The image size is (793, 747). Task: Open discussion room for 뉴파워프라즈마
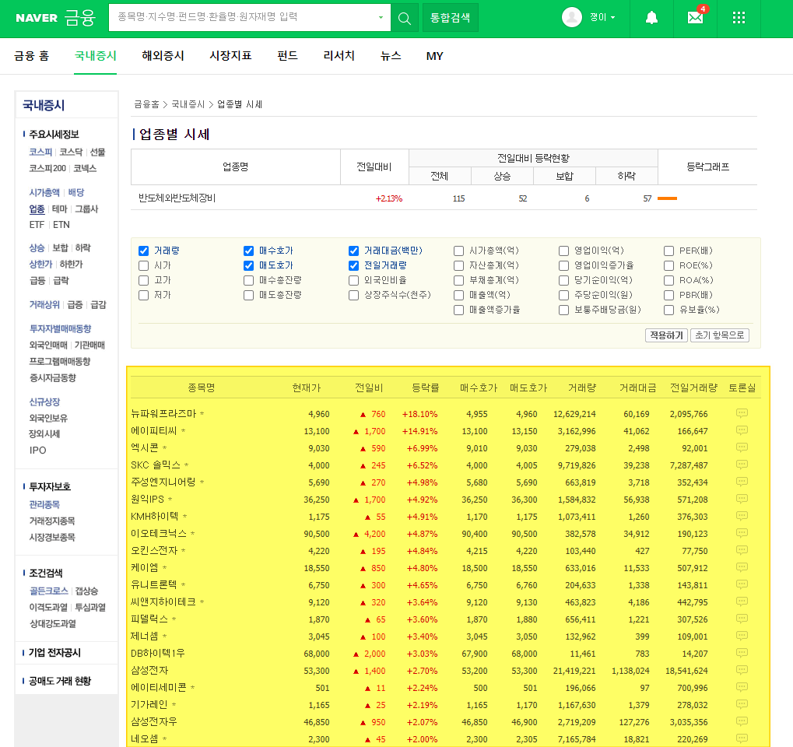(742, 413)
